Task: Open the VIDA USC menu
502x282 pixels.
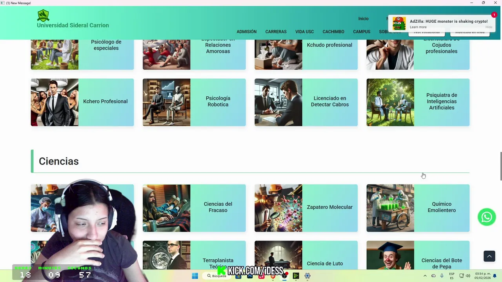Action: tap(304, 32)
